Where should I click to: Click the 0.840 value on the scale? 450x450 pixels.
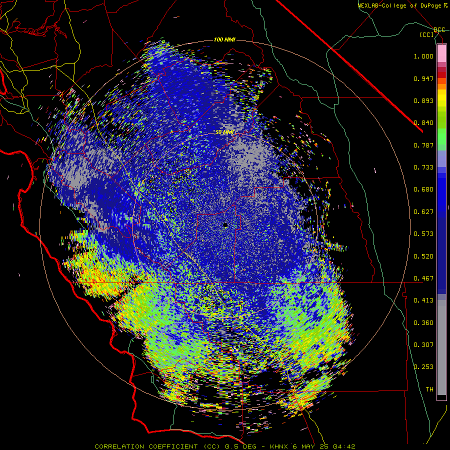click(x=423, y=123)
